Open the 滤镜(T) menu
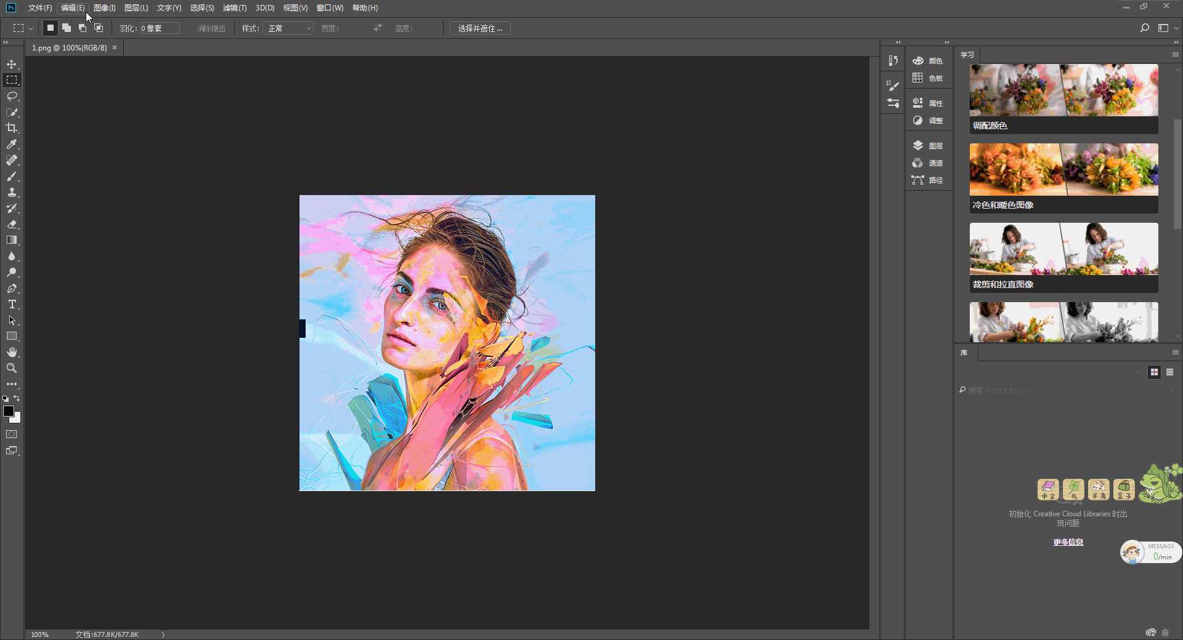1183x640 pixels. click(x=234, y=8)
